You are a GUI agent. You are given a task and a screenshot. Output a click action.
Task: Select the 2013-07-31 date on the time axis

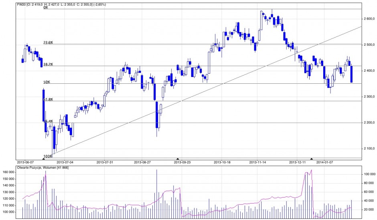[105, 162]
